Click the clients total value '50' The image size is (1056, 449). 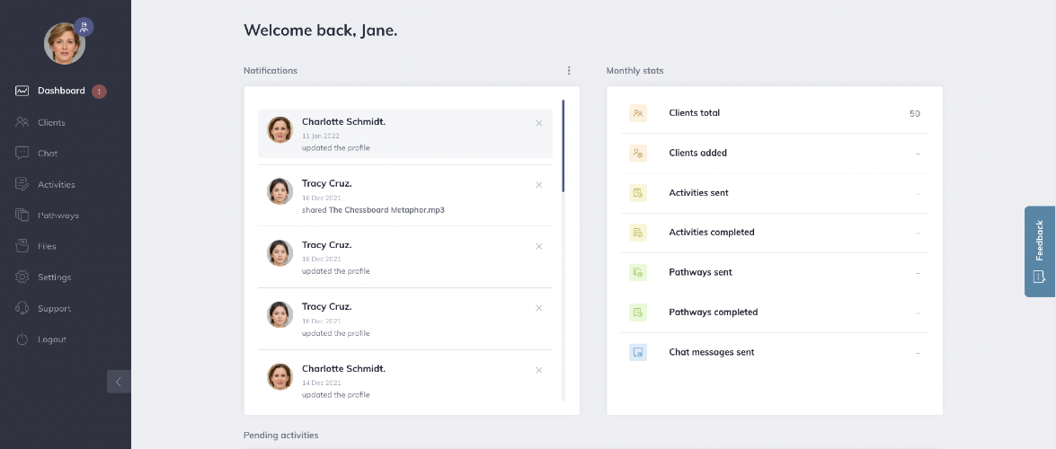point(915,114)
